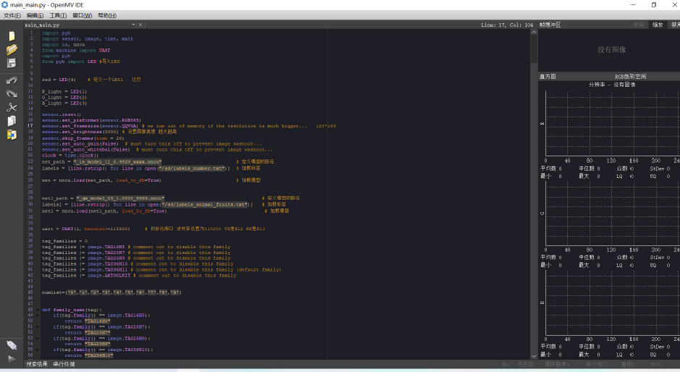Collapse the if TAG25H7 block at line 51
Viewport: 680px width, 372px height.
point(38,327)
